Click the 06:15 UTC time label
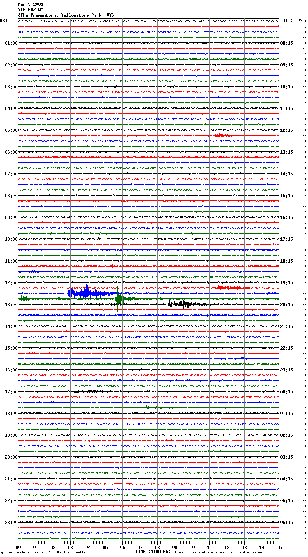Viewport: 308px width, 557px height. coord(287,523)
